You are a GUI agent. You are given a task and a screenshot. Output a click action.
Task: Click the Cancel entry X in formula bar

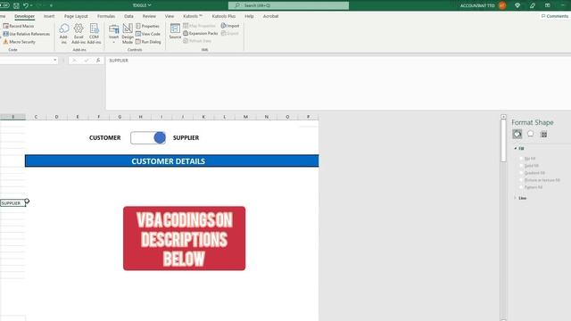(74, 61)
